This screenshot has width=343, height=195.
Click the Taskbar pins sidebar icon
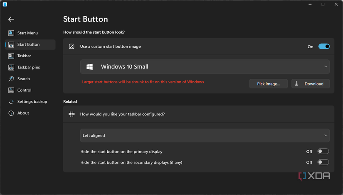click(11, 67)
